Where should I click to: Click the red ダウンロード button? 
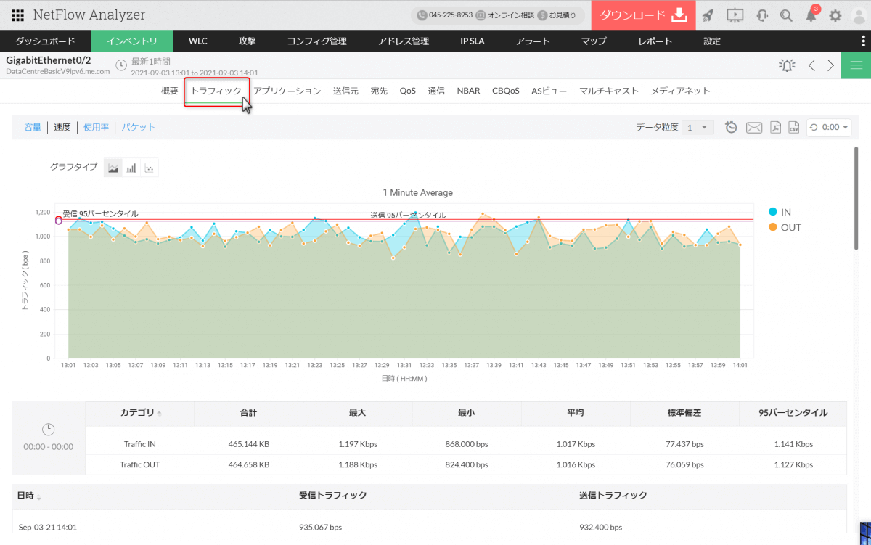click(643, 15)
